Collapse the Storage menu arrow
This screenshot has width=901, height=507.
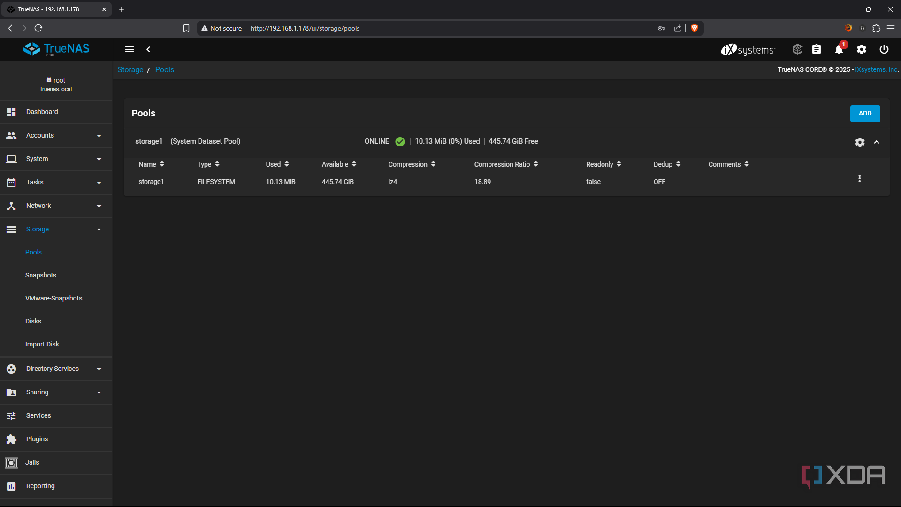pos(99,230)
